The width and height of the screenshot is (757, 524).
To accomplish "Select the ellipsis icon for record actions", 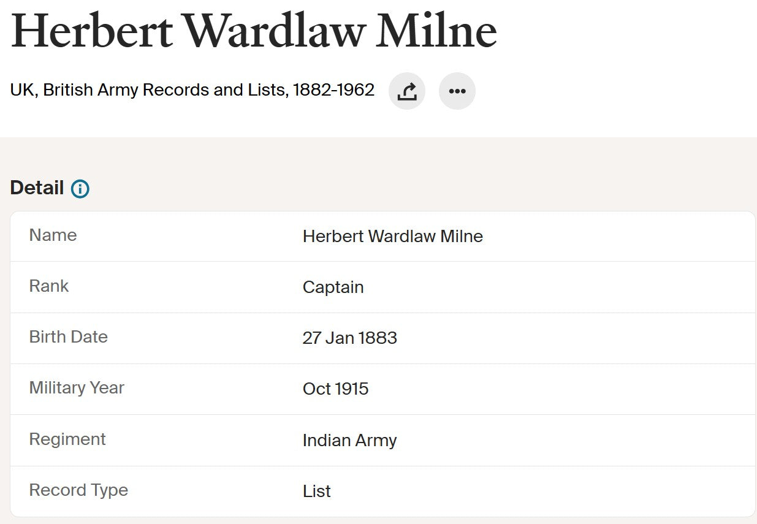I will (457, 91).
